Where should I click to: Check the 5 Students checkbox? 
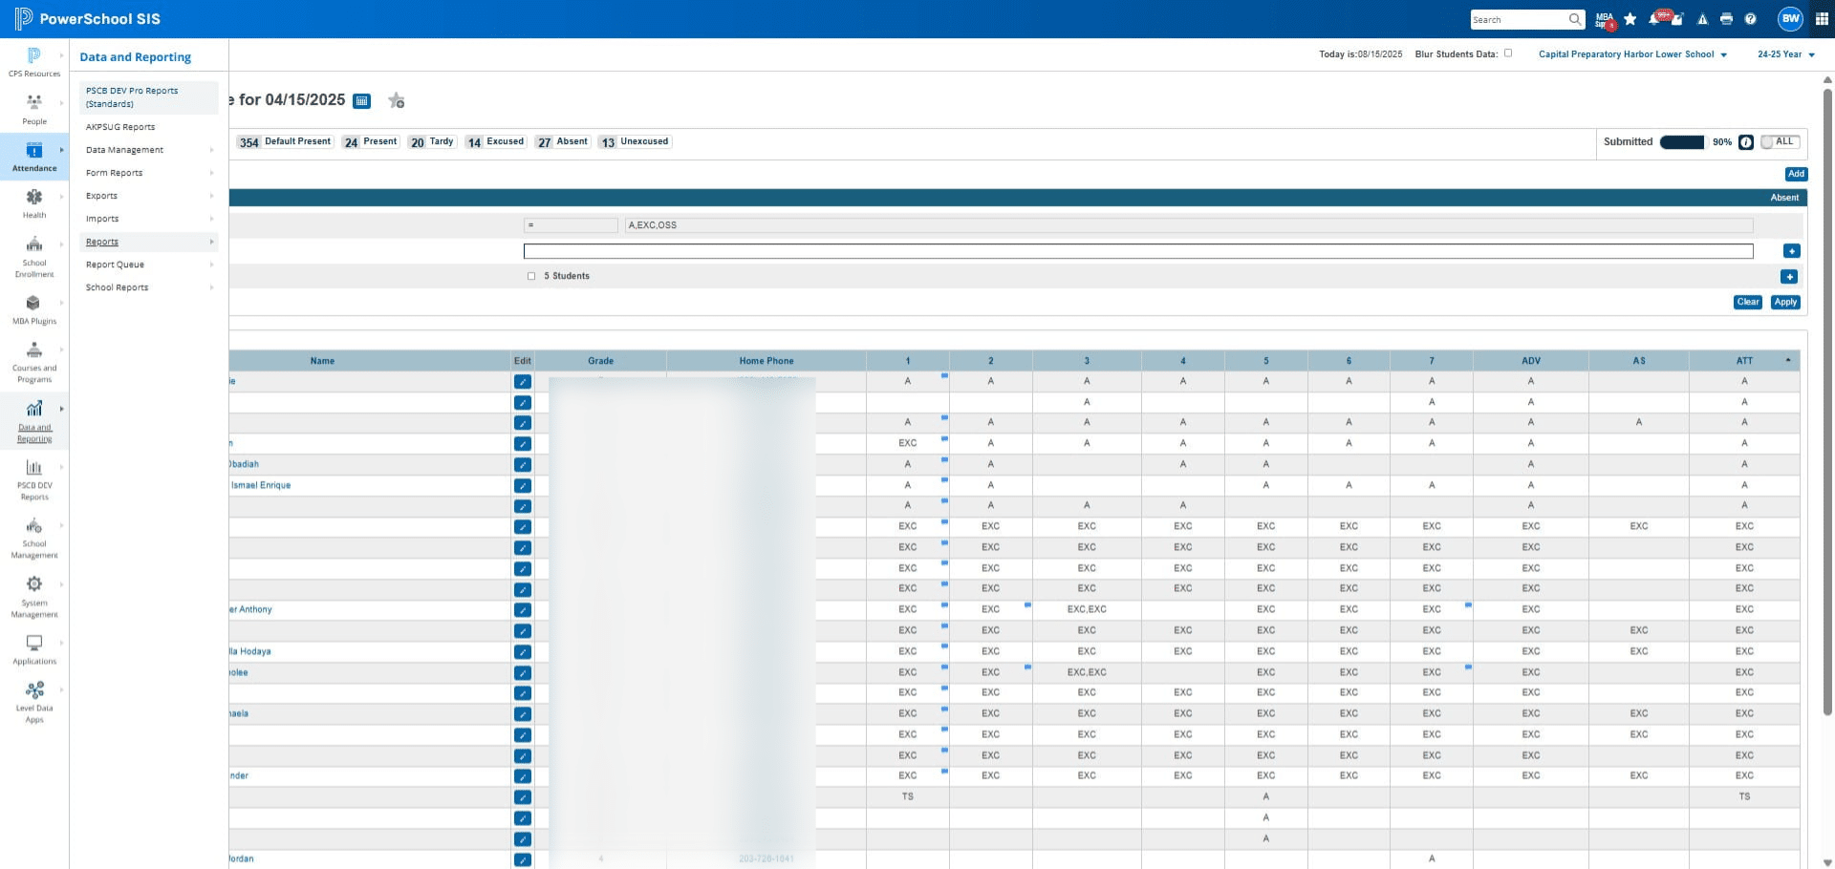click(x=531, y=276)
